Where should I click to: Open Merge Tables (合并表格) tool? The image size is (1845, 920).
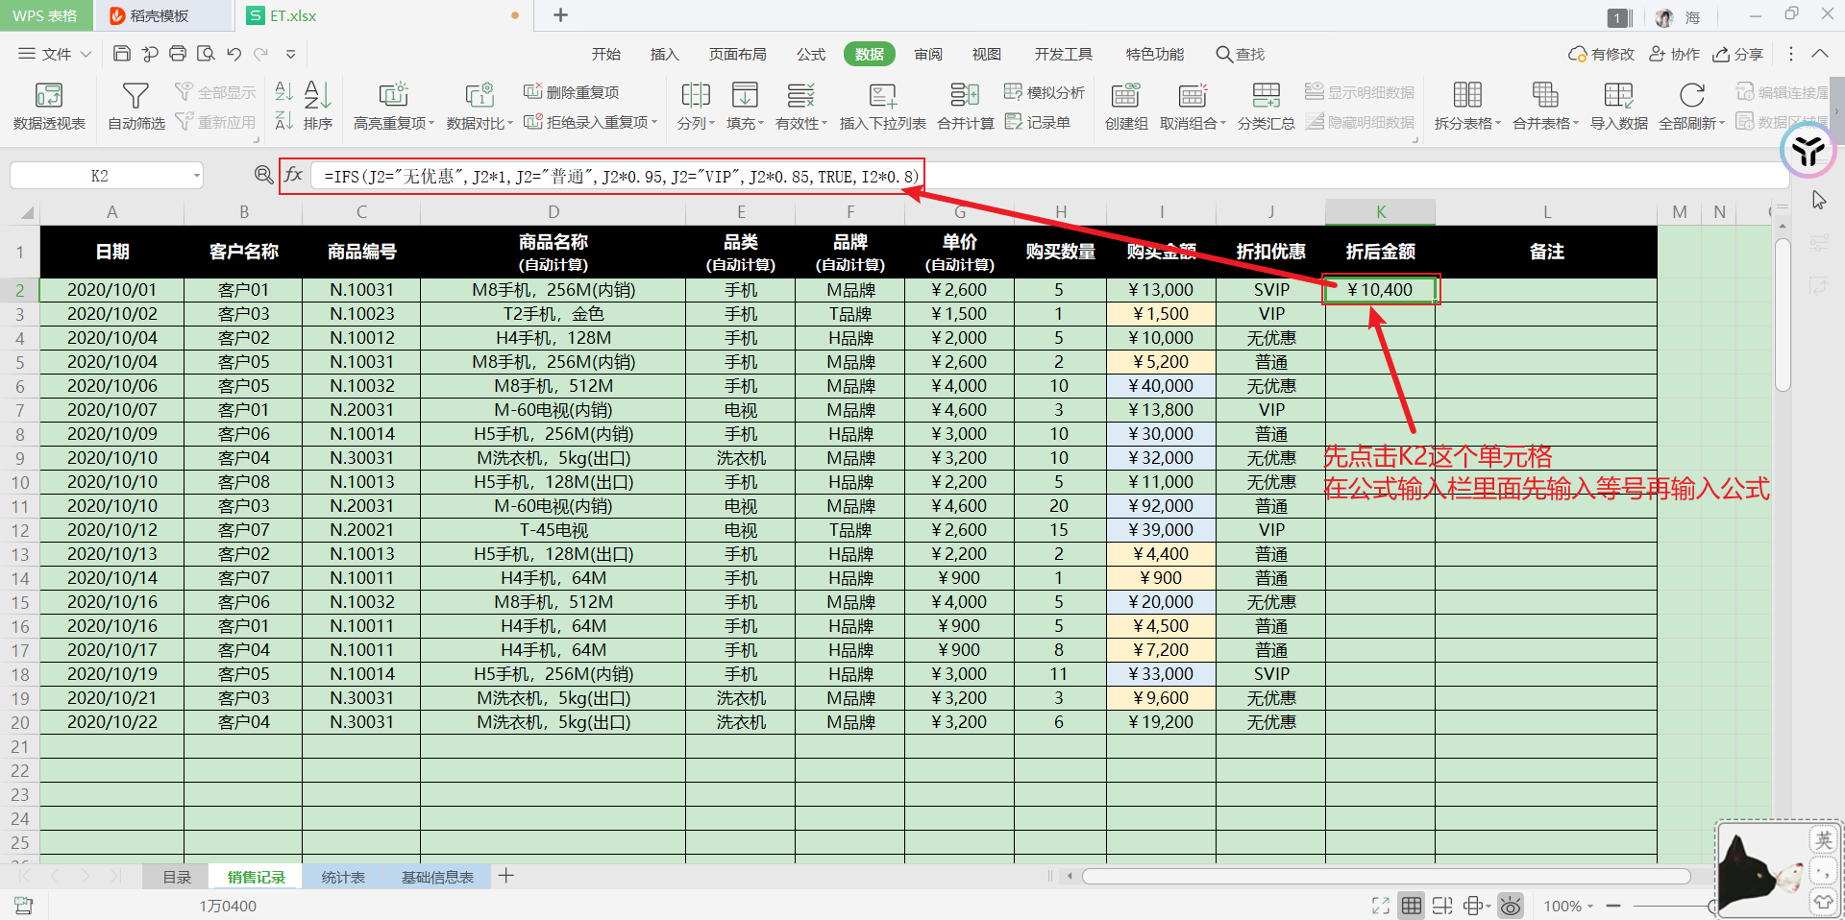click(x=1545, y=106)
